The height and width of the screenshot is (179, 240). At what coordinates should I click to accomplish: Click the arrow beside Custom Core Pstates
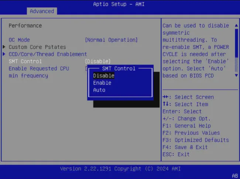[4, 47]
